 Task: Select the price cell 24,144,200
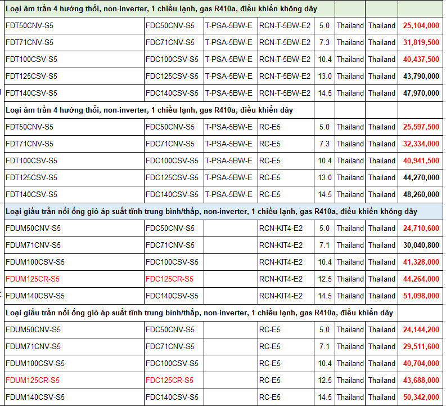point(421,330)
